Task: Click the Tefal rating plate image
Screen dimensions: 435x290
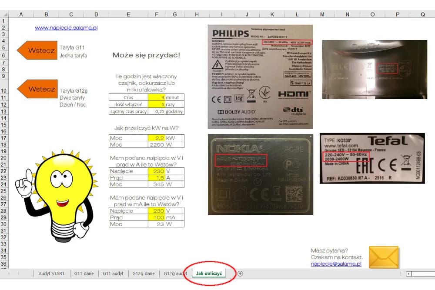Action: click(x=372, y=158)
